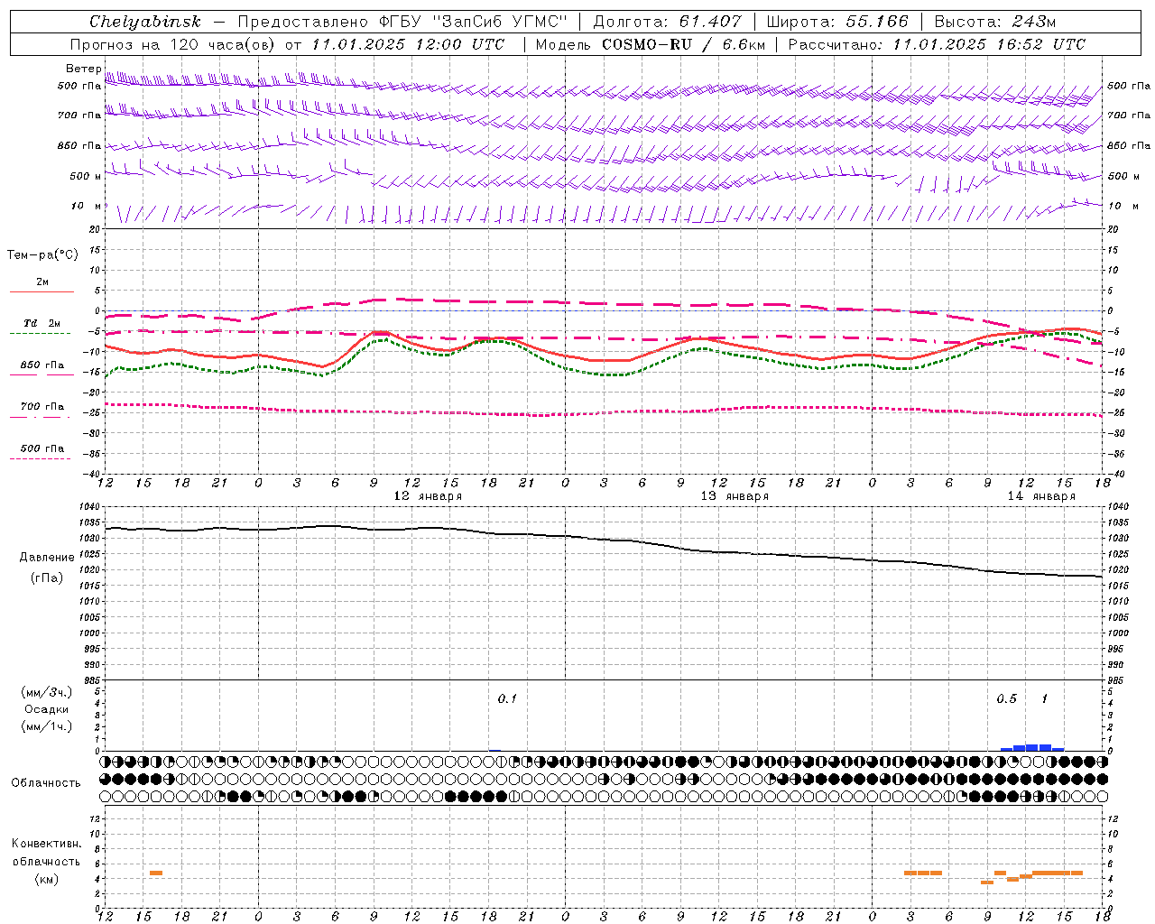Click -40 at the bottom of right temperature axis
Viewport: 1155px width, 924px height.
pyautogui.click(x=1115, y=474)
